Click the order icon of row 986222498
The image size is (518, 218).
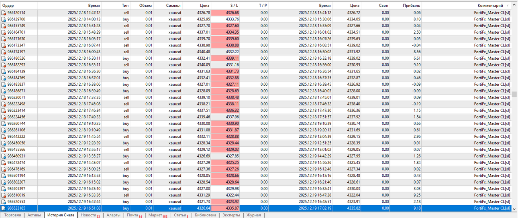point(4,104)
